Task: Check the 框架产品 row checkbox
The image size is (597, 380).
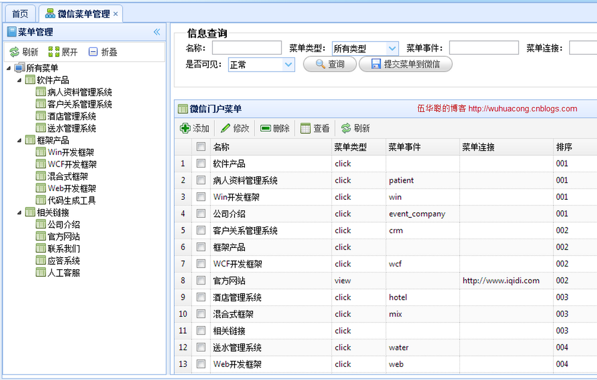Action: point(201,247)
